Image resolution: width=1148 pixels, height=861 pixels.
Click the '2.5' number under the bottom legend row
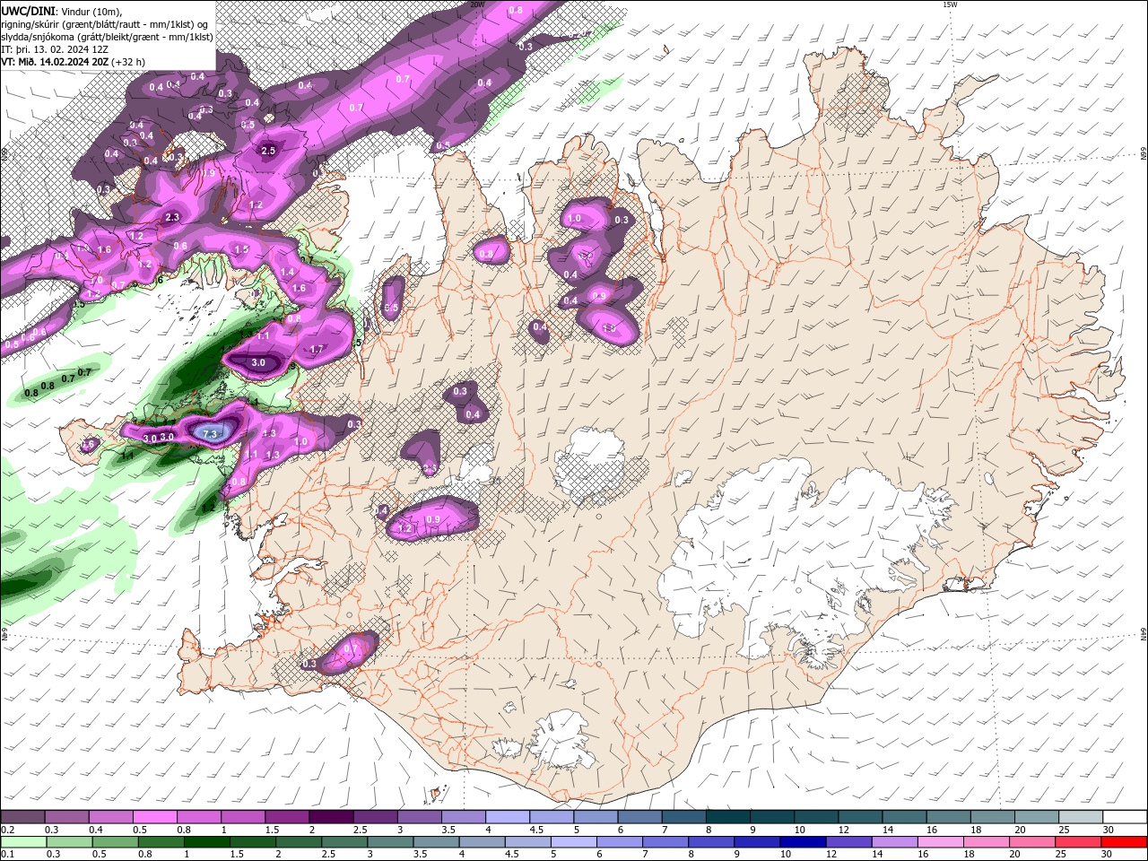[x=328, y=855]
